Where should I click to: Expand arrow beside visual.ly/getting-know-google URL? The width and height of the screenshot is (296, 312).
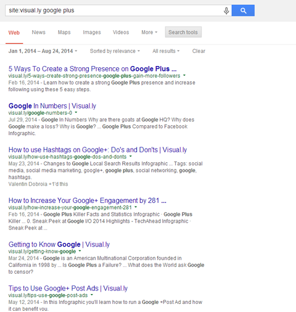[x=80, y=251]
